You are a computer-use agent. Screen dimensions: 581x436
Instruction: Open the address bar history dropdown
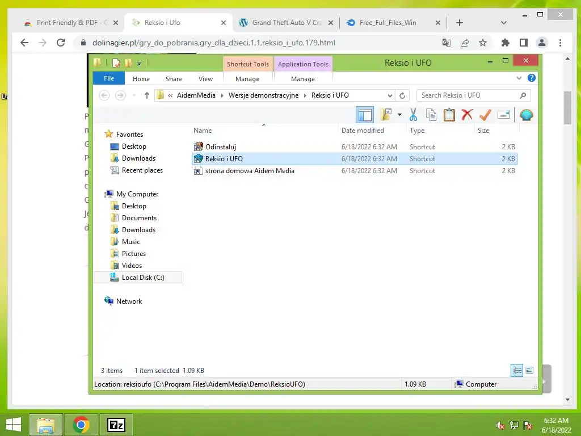click(390, 95)
